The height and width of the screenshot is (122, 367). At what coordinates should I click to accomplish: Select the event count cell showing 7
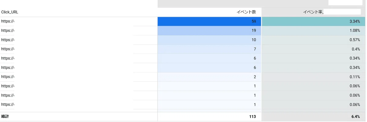[x=209, y=49]
